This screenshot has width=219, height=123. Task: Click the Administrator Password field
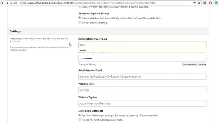[142, 58]
